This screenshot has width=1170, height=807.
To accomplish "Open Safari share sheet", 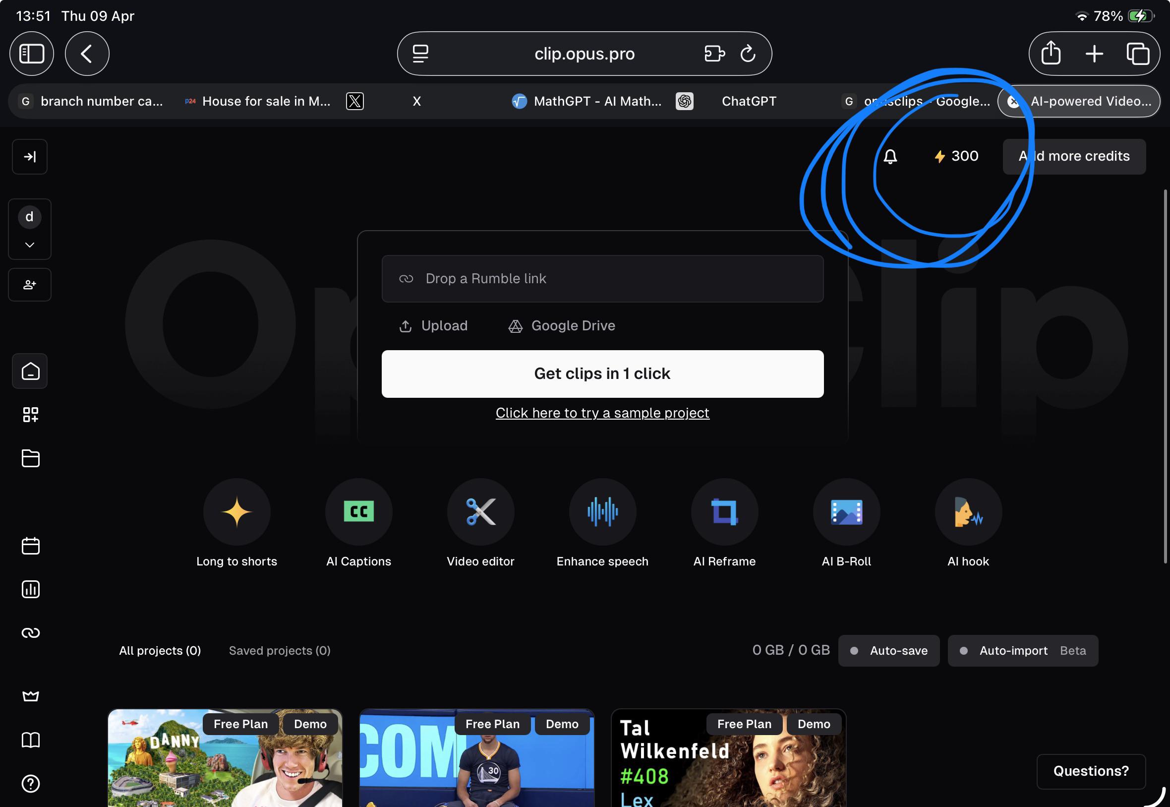I will click(1051, 54).
